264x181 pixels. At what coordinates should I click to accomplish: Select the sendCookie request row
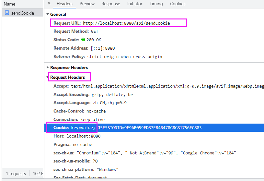click(x=22, y=13)
